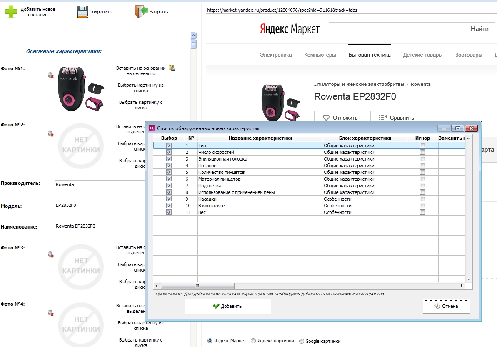Uncheck selection box for row 'Тип'
Viewport: 497px width, 347px height.
coord(169,145)
